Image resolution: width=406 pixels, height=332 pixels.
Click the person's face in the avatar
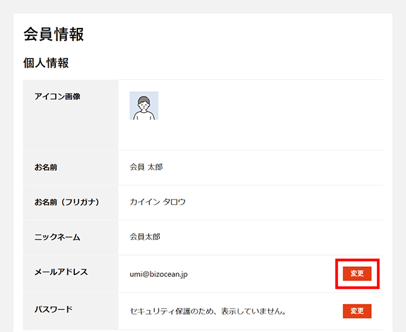click(x=144, y=104)
